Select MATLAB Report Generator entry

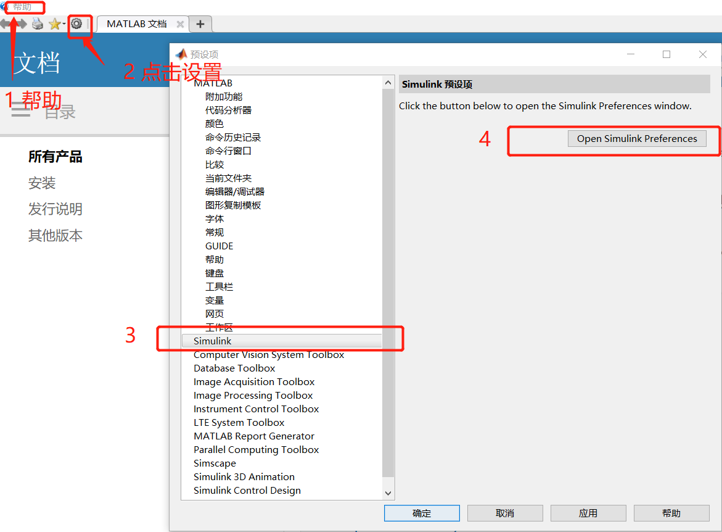(x=253, y=436)
